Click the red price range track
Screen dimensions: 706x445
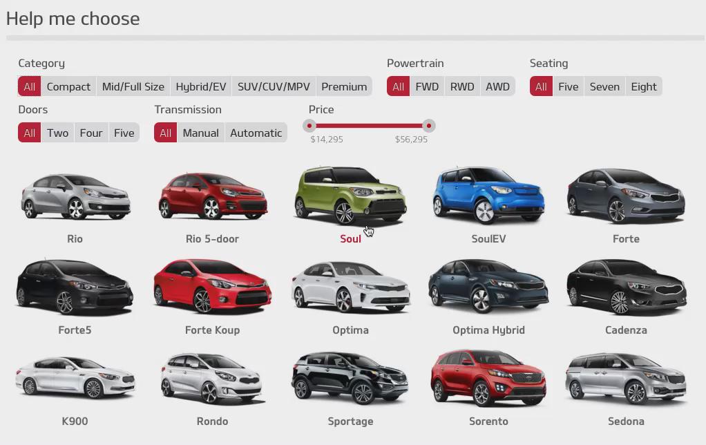tap(369, 126)
